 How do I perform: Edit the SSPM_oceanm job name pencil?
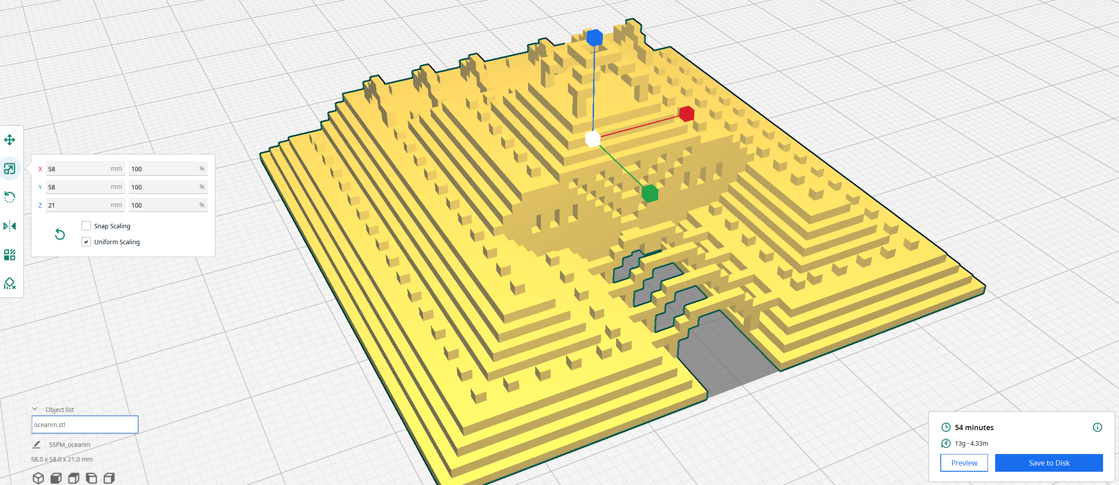(37, 444)
